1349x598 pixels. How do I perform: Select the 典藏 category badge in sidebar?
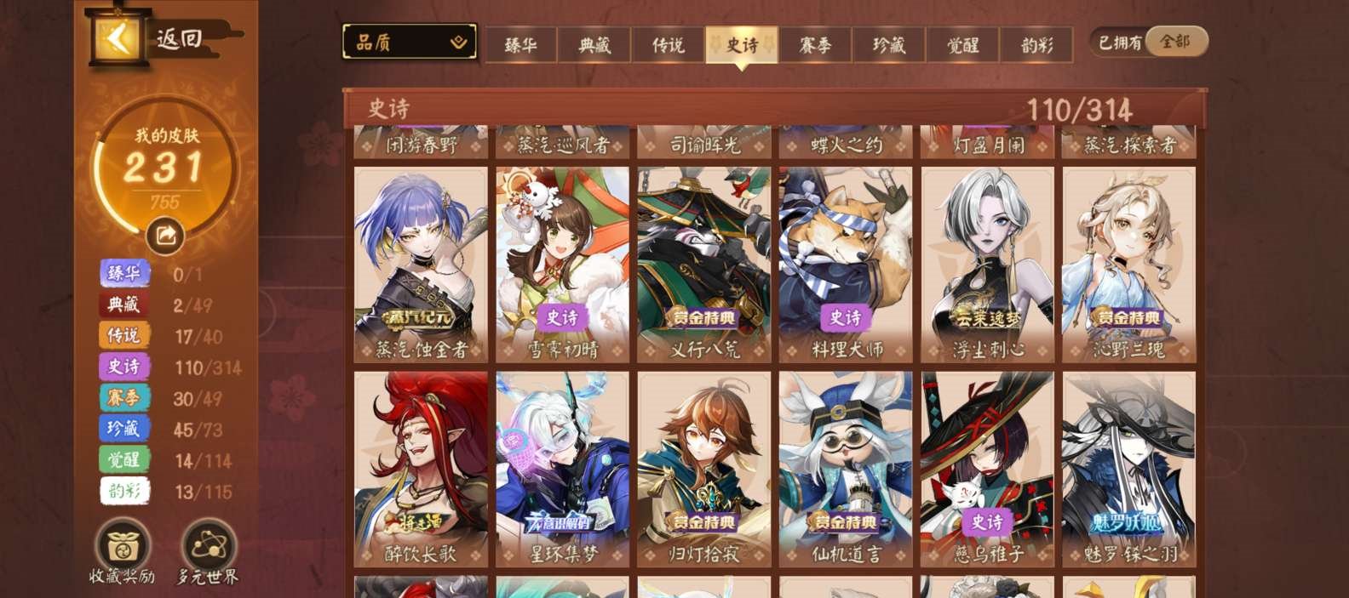point(124,304)
